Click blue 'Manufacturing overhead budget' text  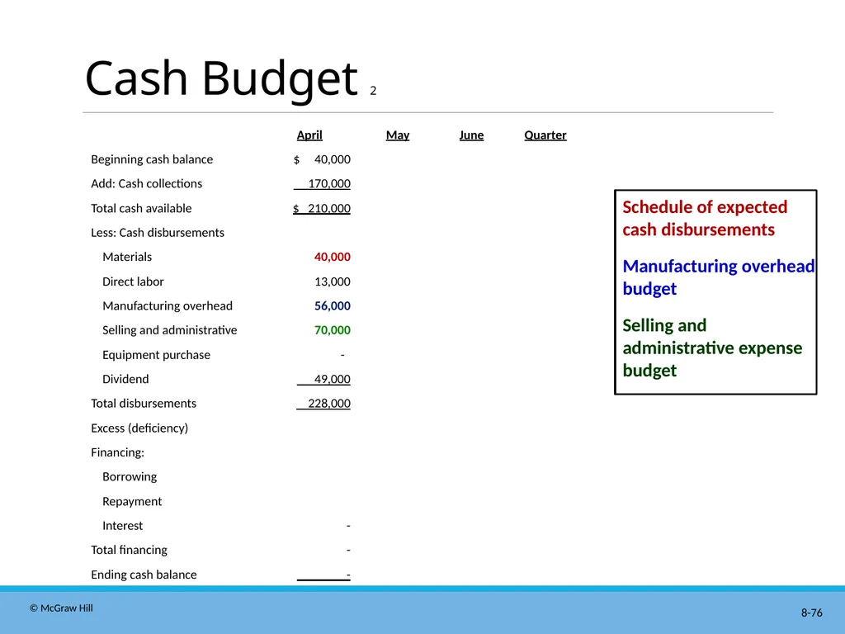[719, 277]
